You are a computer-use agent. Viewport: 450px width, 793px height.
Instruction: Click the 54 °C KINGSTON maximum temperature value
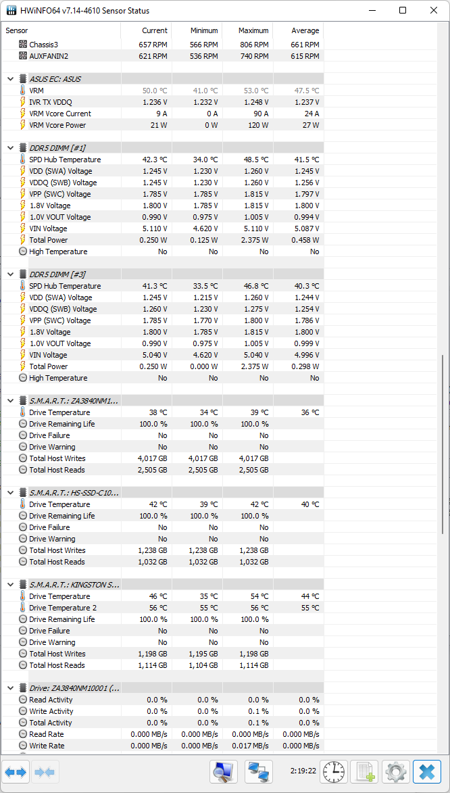pos(259,596)
